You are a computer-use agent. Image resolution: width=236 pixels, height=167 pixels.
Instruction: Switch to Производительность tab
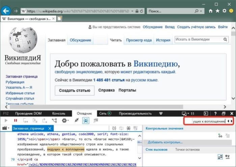(135, 114)
